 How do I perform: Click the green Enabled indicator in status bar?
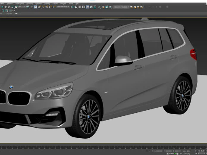(175, 154)
